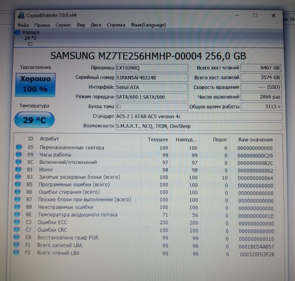Image resolution: width=295 pixels, height=281 pixels.
Task: Select the Программные ошибки (всего) row
Action: pyautogui.click(x=144, y=185)
